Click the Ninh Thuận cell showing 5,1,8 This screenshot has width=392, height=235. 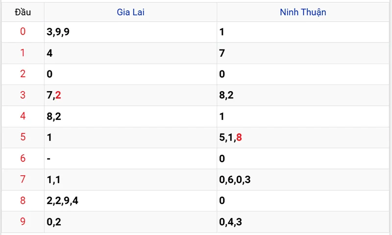231,138
